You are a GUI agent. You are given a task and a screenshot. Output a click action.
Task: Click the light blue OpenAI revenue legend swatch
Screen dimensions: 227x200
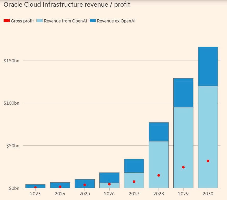pos(40,21)
